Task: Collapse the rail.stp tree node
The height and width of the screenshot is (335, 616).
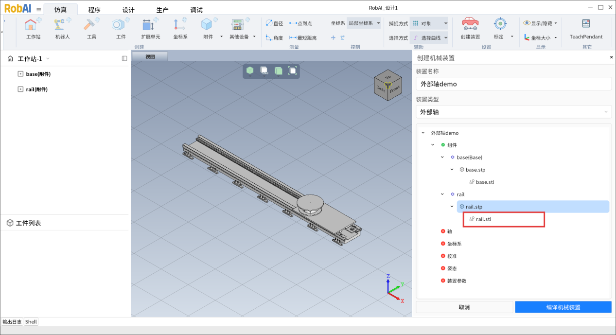Action: pyautogui.click(x=452, y=207)
